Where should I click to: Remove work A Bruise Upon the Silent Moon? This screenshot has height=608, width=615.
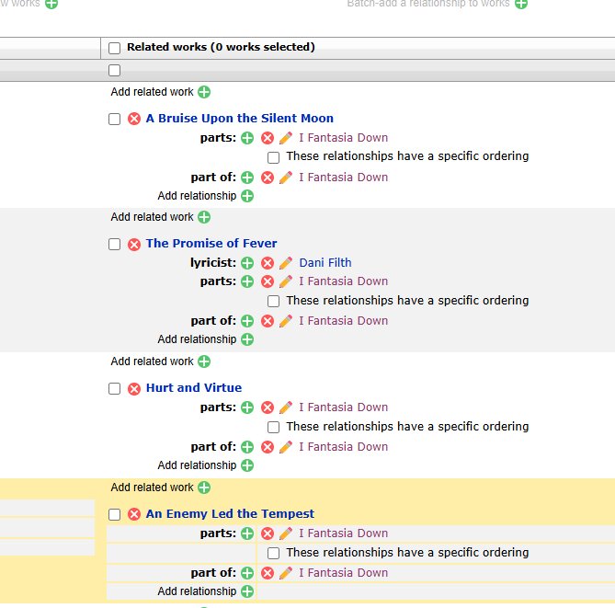tap(134, 119)
